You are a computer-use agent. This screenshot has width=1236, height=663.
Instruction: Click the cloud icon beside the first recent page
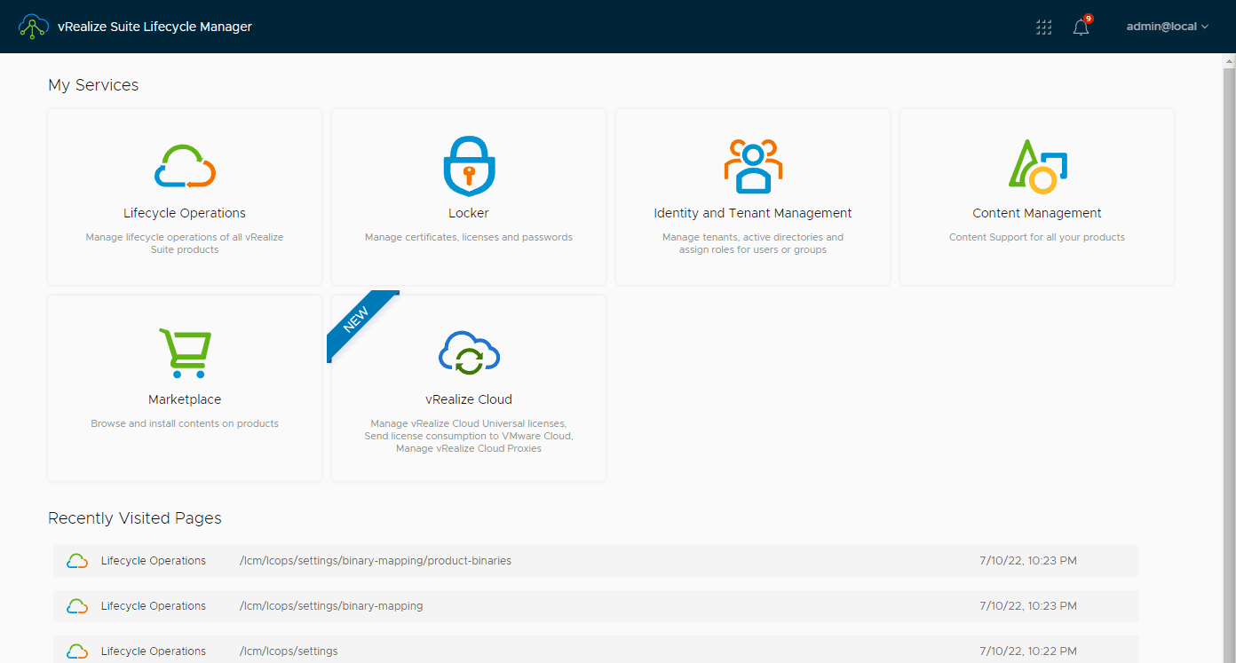[x=77, y=560]
